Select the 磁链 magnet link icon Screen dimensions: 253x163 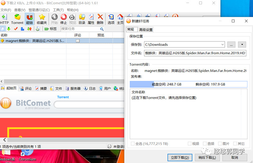click(29, 19)
